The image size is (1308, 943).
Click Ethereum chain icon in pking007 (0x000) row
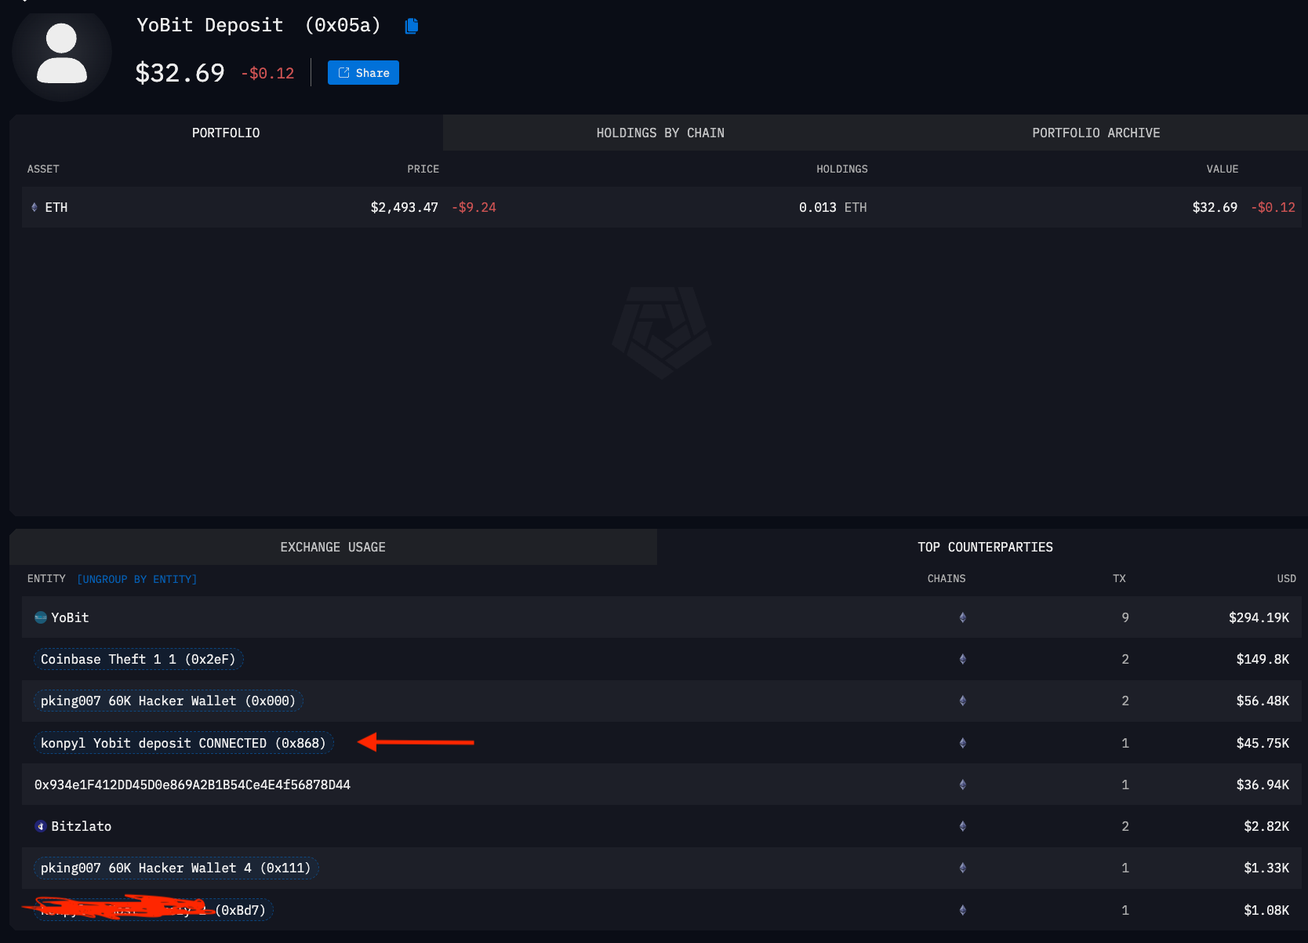coord(962,701)
